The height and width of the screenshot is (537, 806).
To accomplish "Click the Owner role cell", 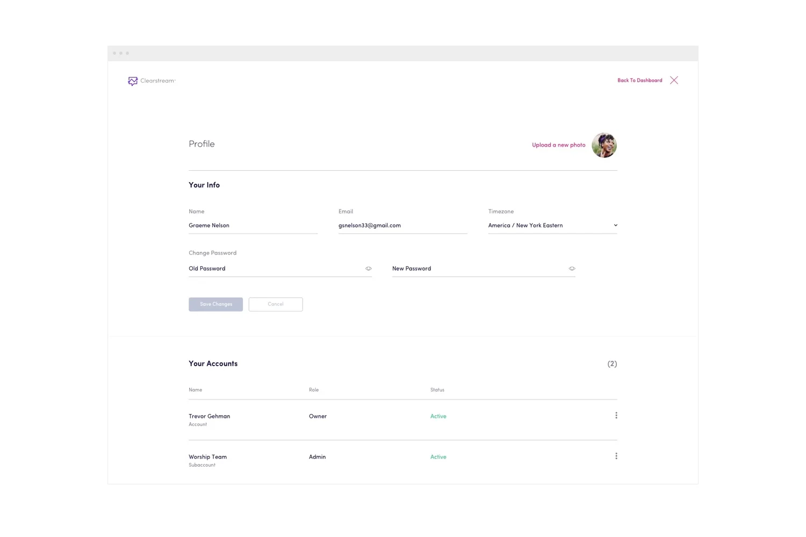I will click(318, 416).
